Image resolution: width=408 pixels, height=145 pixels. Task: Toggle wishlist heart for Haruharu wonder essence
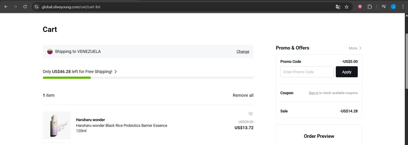coord(251,114)
